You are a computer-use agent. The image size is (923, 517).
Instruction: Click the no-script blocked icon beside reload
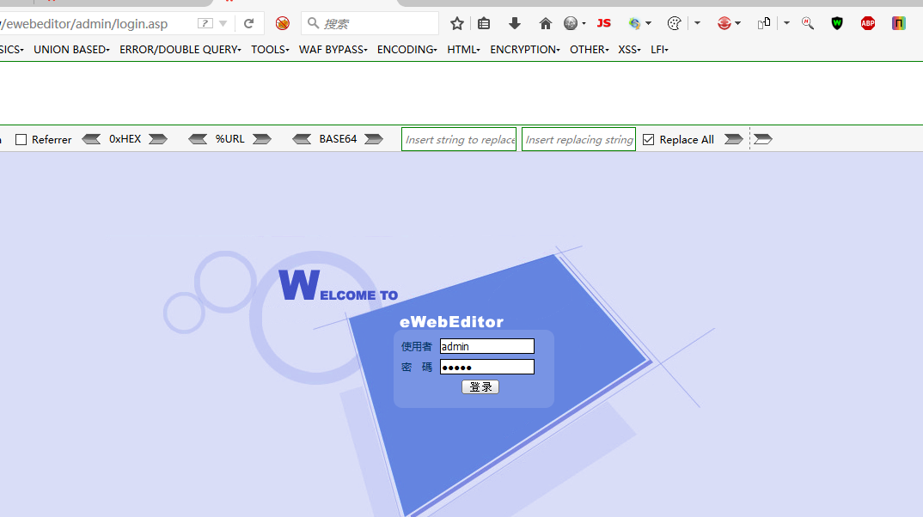pos(283,23)
